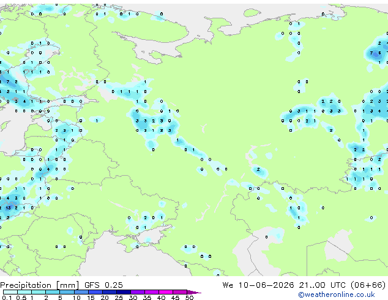
Task: Pick the 1–2 mm legend swatch
Action: point(39,292)
